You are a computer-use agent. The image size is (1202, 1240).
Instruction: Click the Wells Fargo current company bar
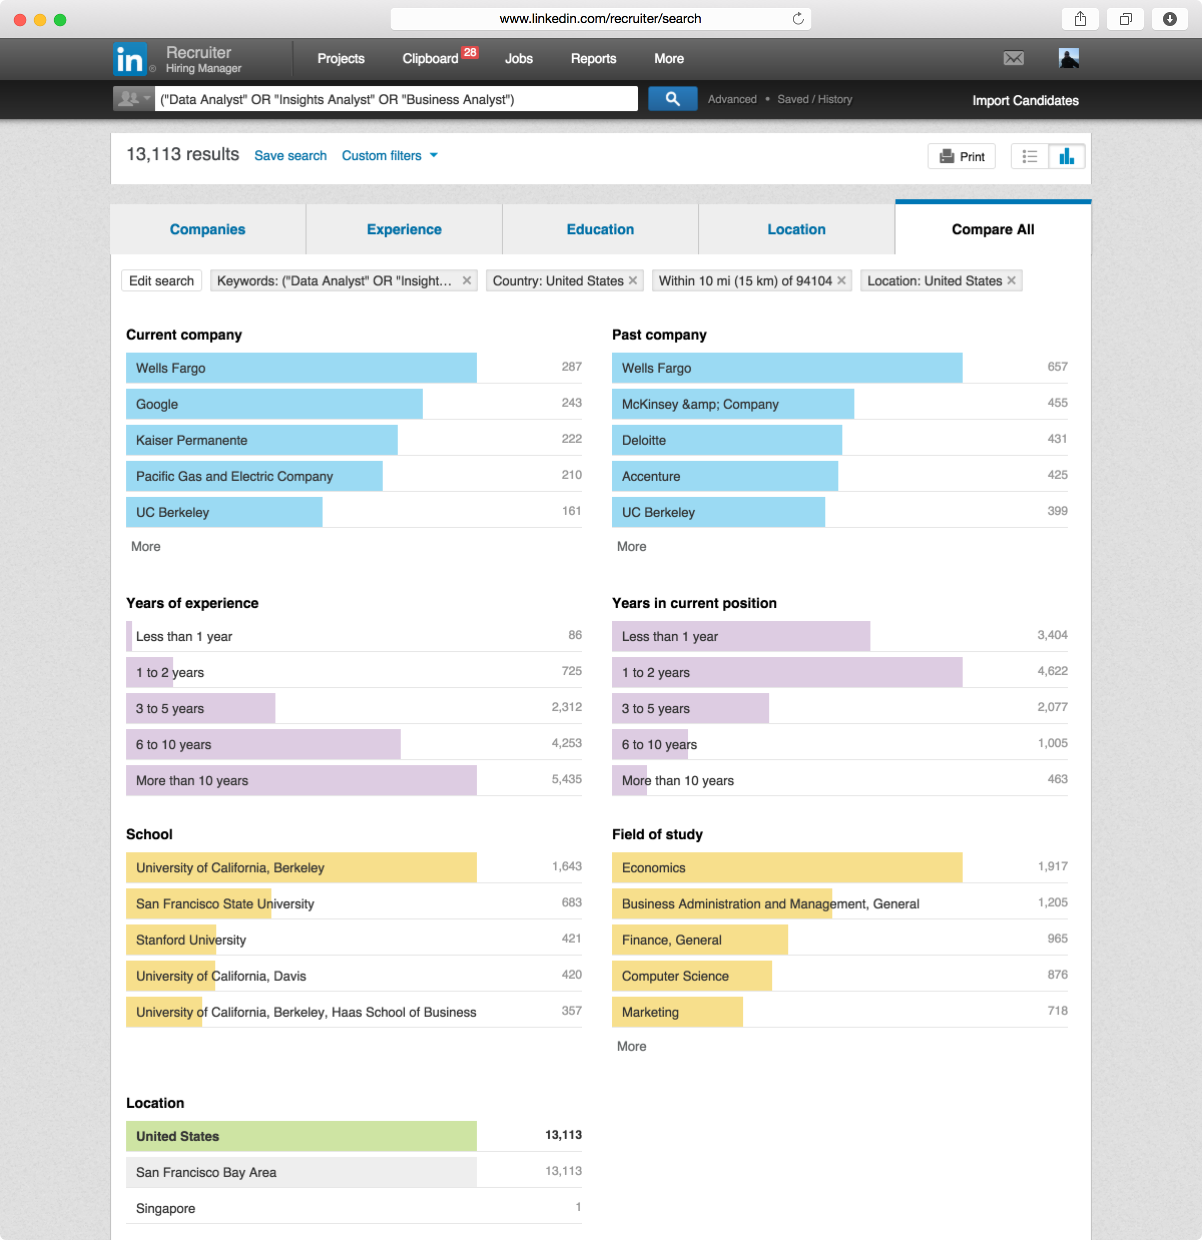301,368
